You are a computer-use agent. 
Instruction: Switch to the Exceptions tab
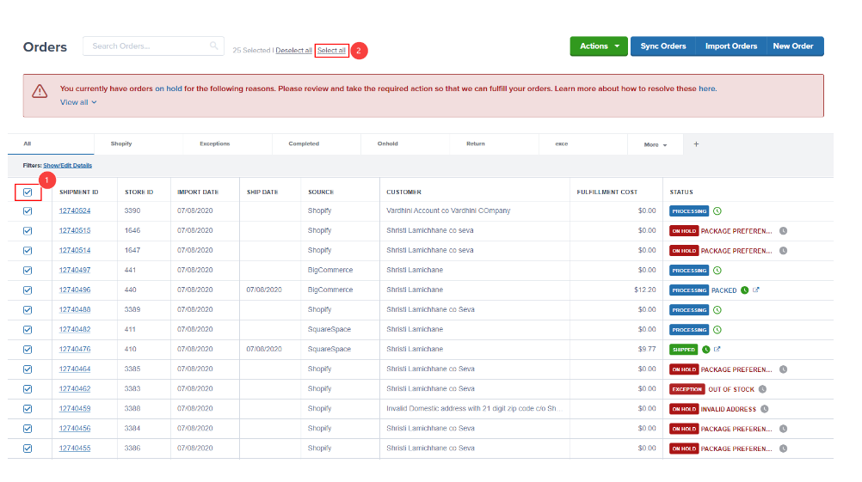coord(228,143)
